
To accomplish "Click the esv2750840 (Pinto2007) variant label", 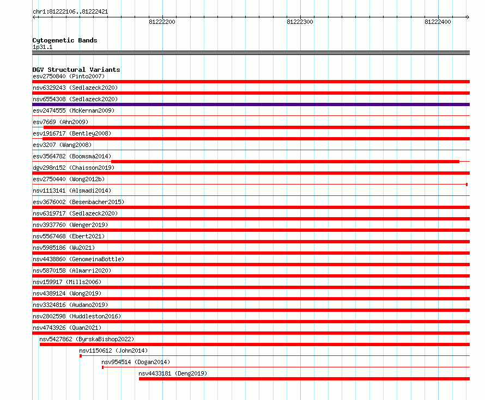I will pos(69,76).
